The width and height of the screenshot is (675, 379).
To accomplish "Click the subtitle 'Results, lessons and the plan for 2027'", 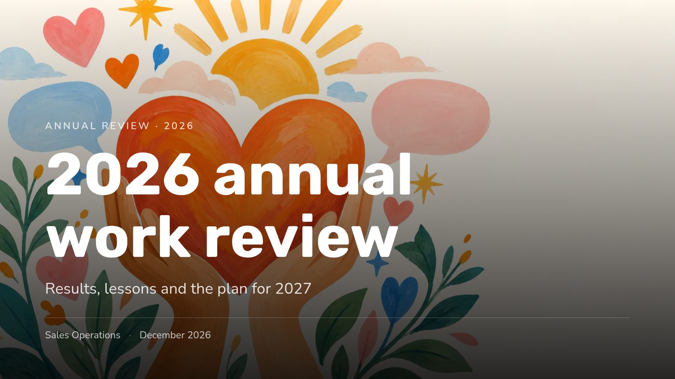I will coord(178,289).
